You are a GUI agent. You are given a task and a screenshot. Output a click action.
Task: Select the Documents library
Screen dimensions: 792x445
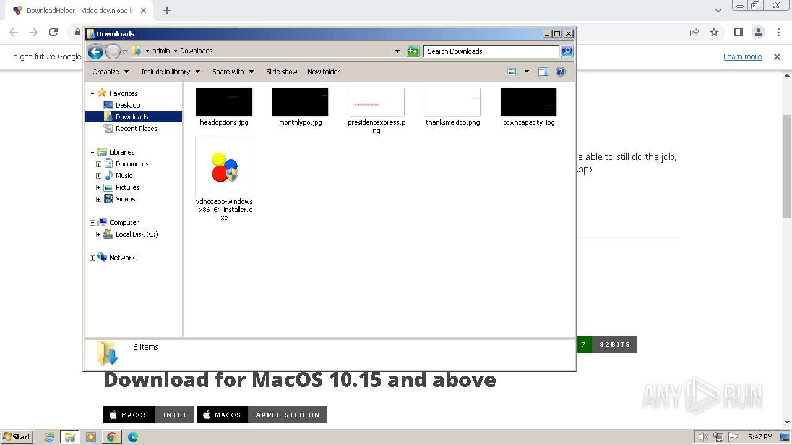(132, 164)
